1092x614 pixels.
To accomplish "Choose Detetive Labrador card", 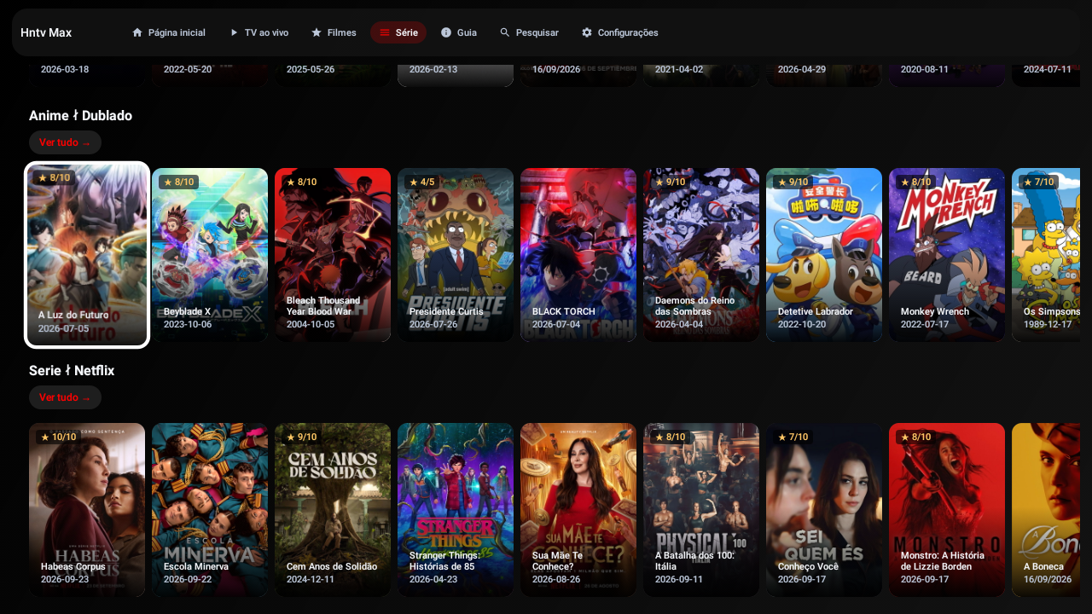I will point(824,255).
